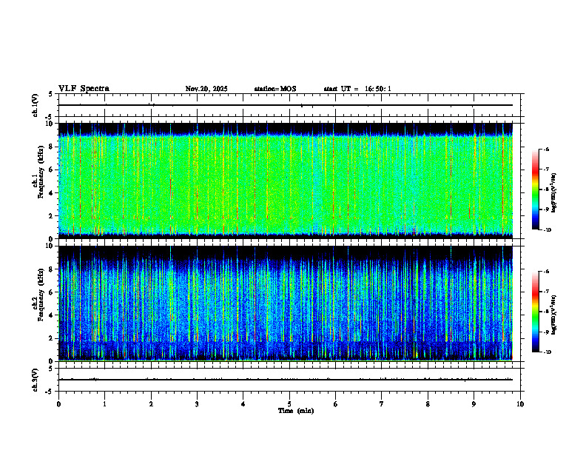The height and width of the screenshot is (453, 586).
Task: Click the ch.2 spectrogram color scale bar
Action: [536, 312]
